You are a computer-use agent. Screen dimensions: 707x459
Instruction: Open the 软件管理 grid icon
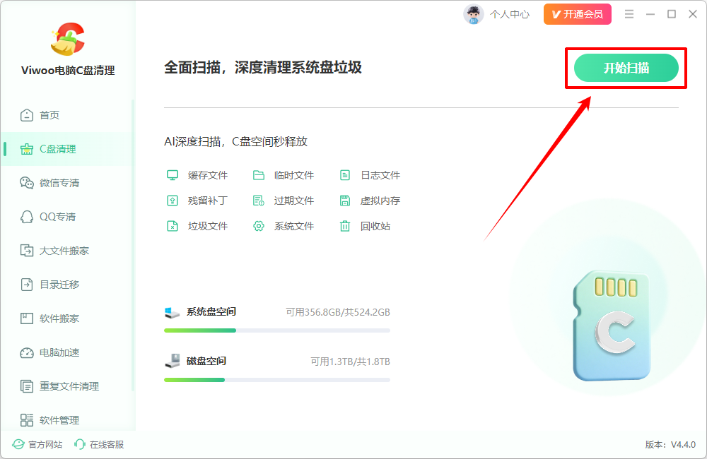pyautogui.click(x=27, y=420)
